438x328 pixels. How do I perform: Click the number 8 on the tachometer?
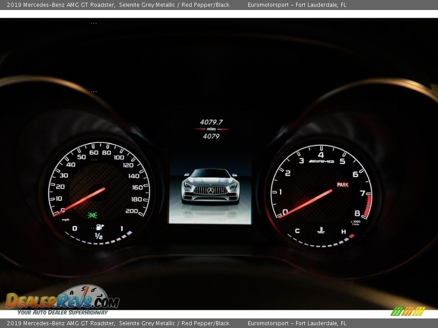(357, 213)
